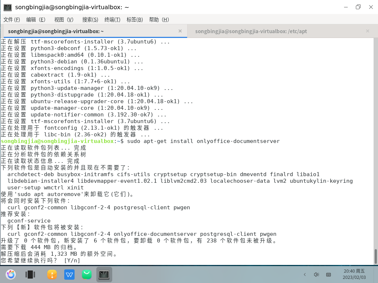Open the keyboard input method tray icon
Image resolution: width=378 pixels, height=283 pixels.
(328, 275)
